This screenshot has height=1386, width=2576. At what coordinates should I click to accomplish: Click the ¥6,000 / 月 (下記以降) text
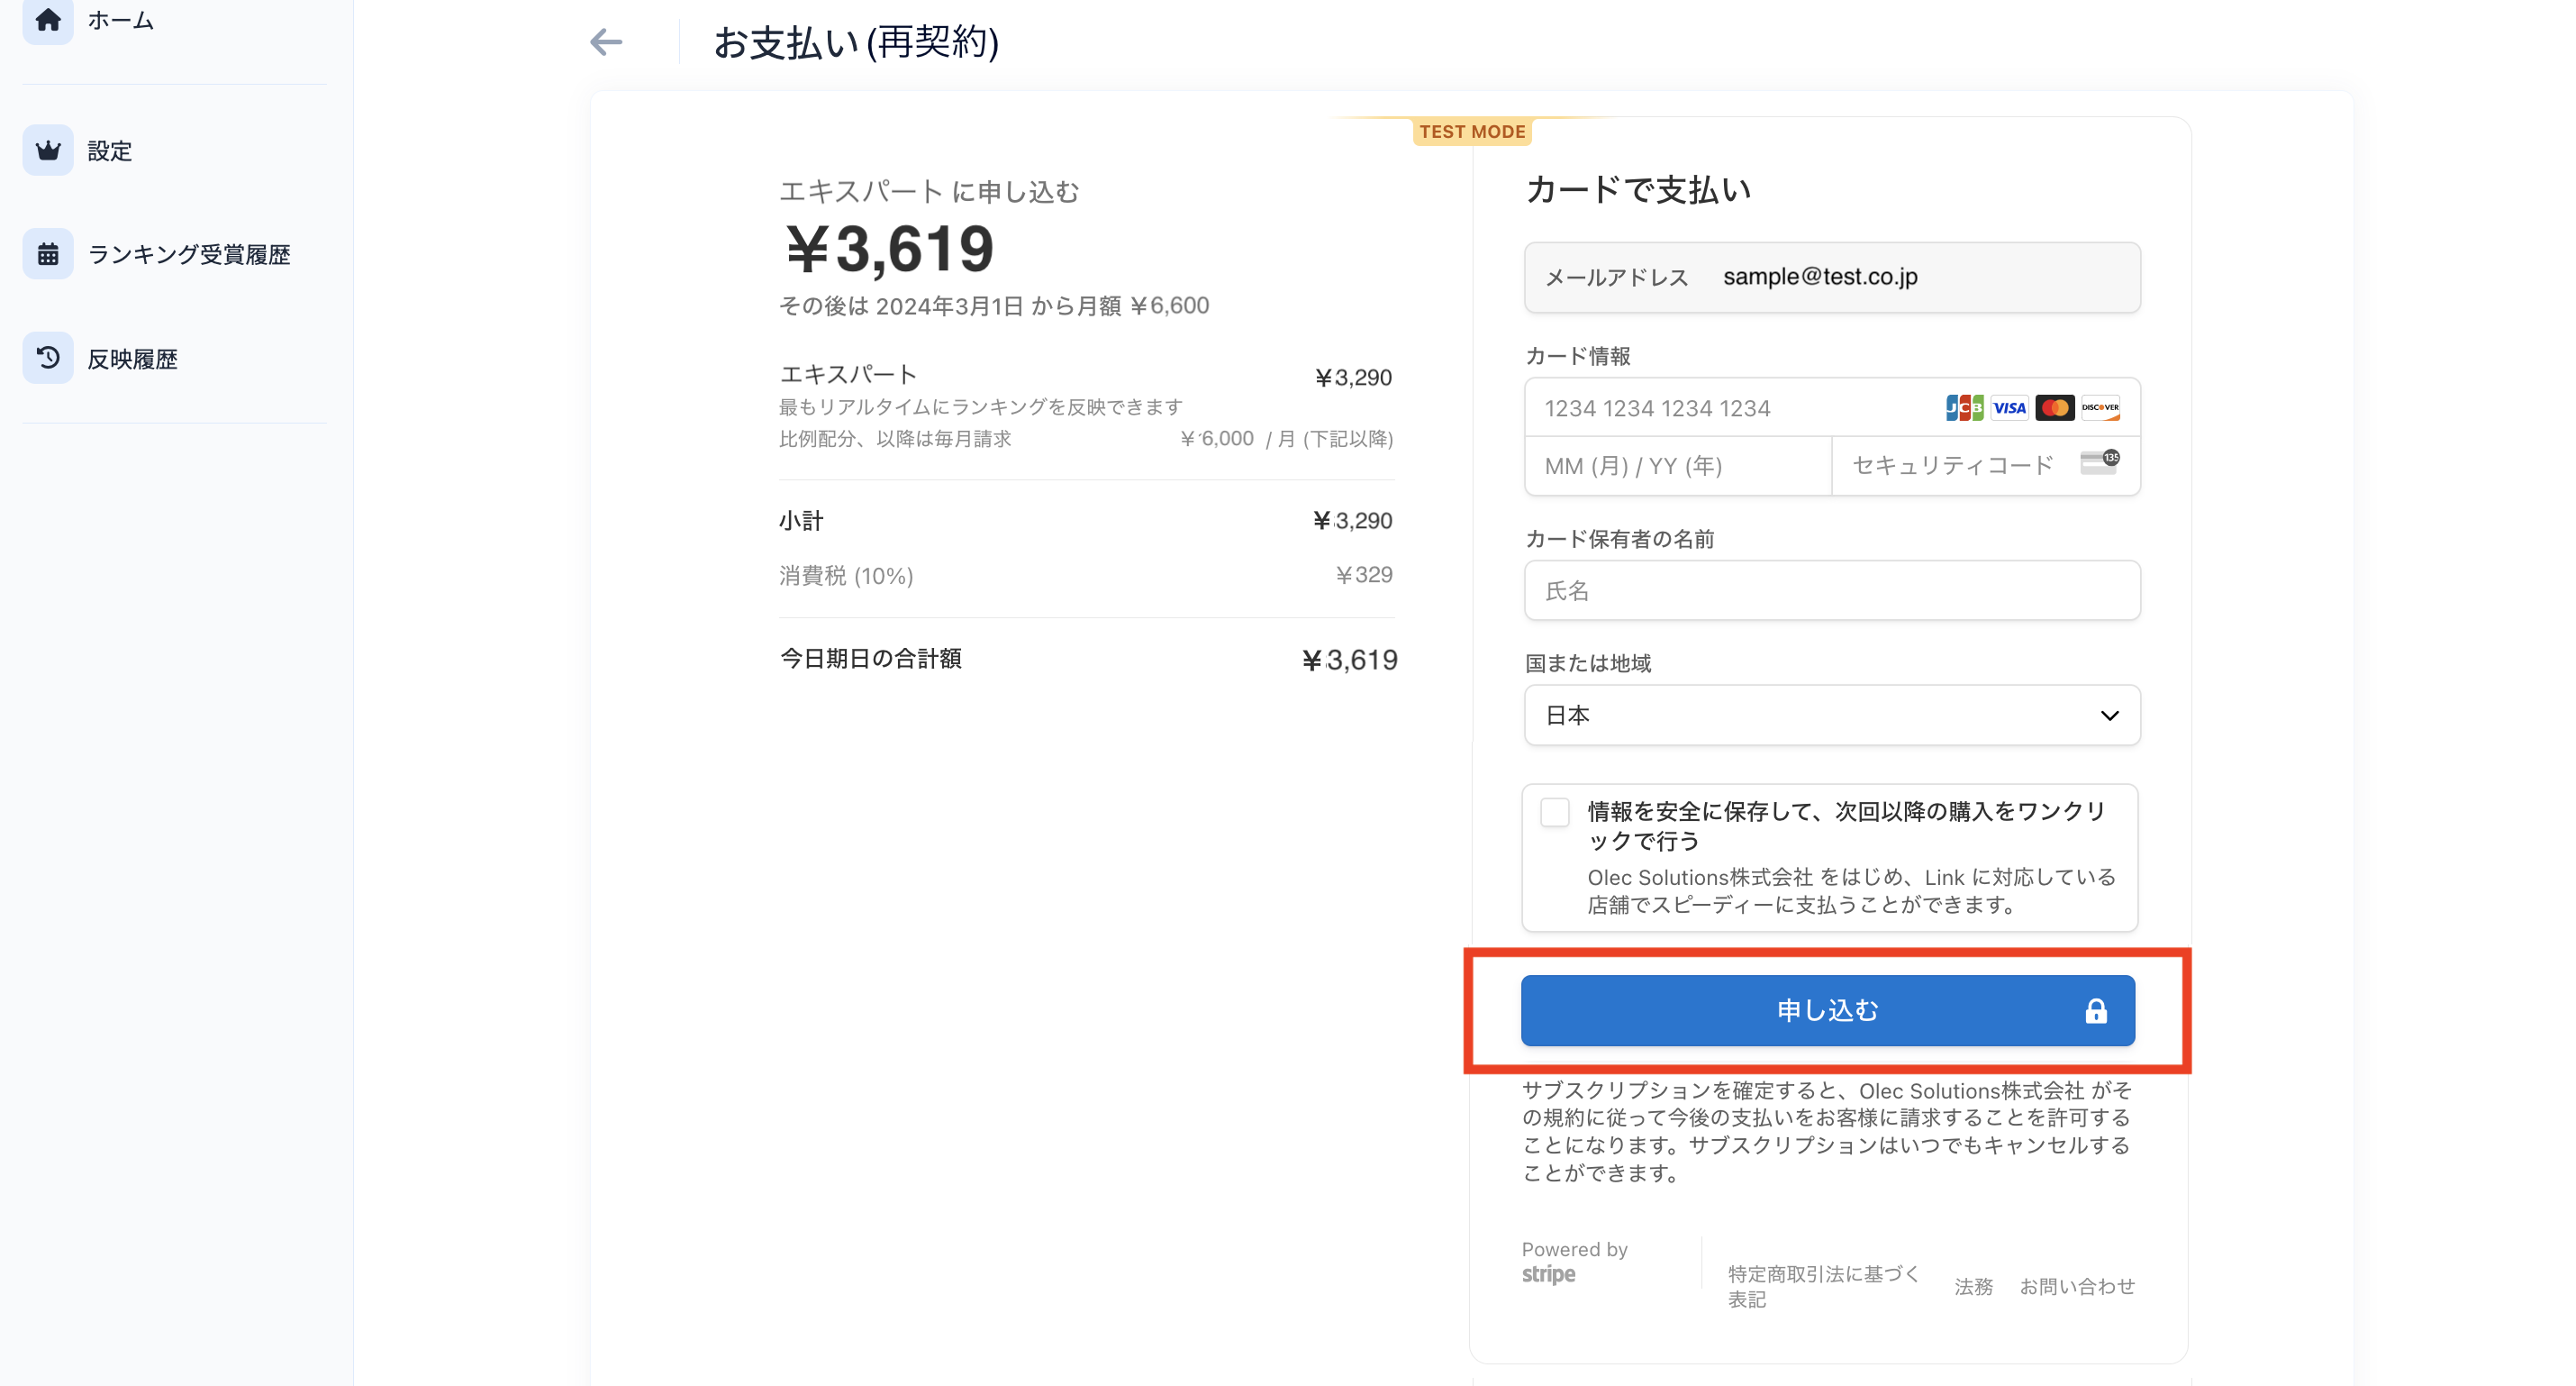click(1286, 438)
